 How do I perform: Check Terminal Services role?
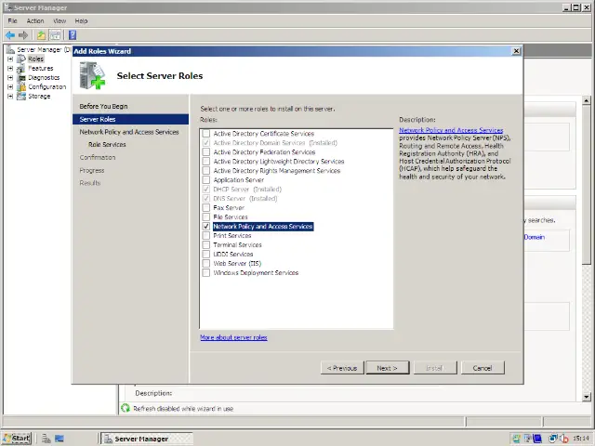tap(206, 244)
